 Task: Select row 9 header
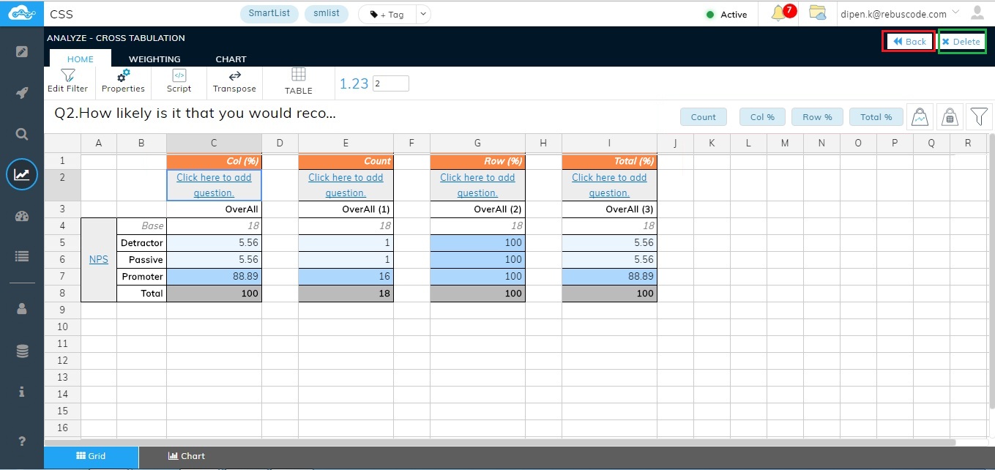[x=62, y=310]
